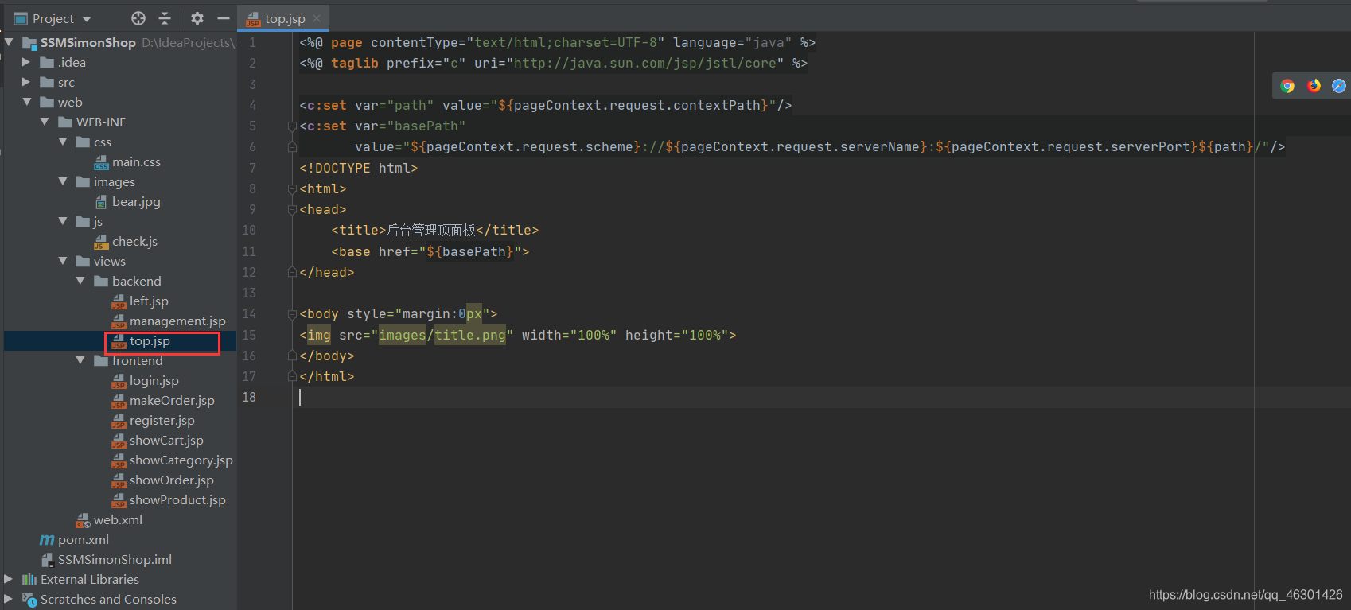The width and height of the screenshot is (1351, 610).
Task: Click the fold marker at line 5 c:set
Action: click(292, 126)
